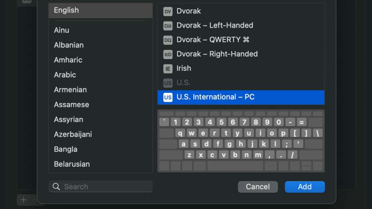The image size is (372, 209).
Task: Click the Dvorak – Left-Handed layout icon
Action: point(167,25)
